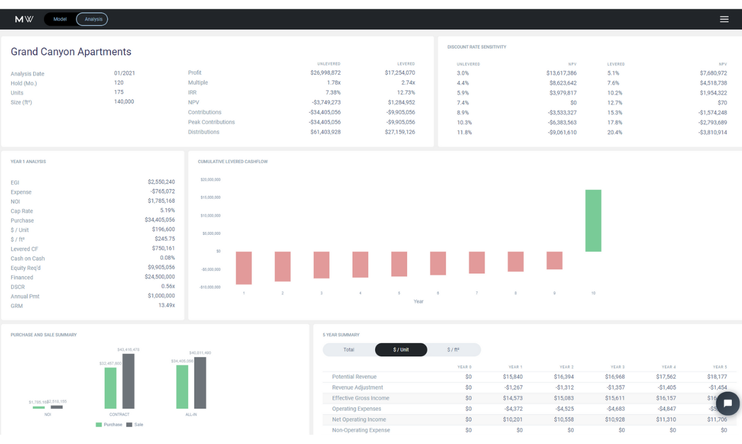Switch to the Model view
This screenshot has height=444, width=742.
[60, 19]
